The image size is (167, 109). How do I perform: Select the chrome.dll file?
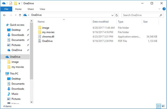tap(48, 37)
